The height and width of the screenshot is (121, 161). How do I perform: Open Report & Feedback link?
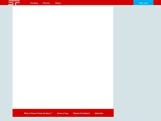click(x=81, y=113)
